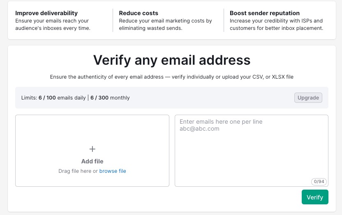Click the daily limit 6 / 100 text
The height and width of the screenshot is (215, 342).
point(48,98)
